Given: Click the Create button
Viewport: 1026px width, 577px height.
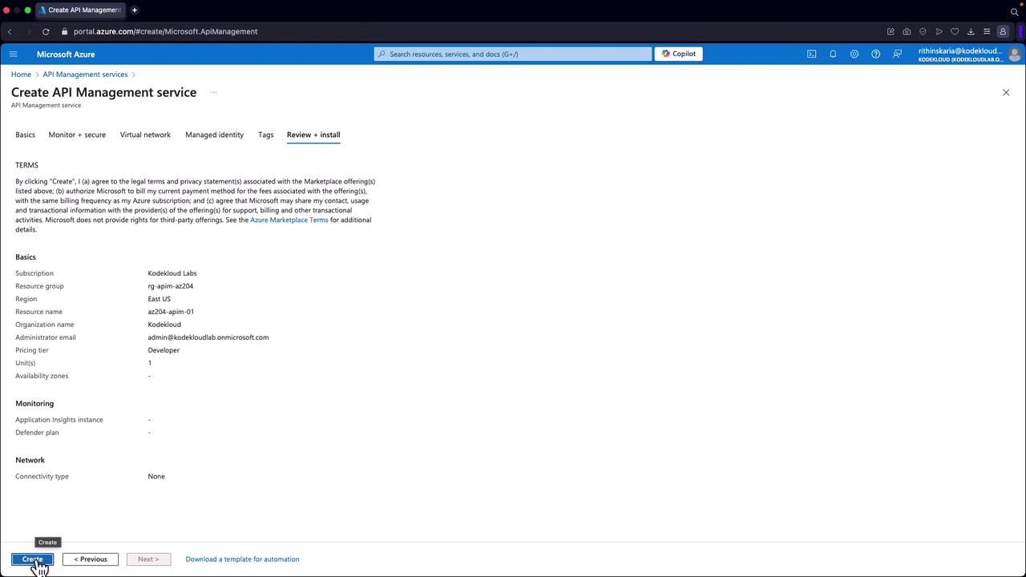Looking at the screenshot, I should [32, 559].
